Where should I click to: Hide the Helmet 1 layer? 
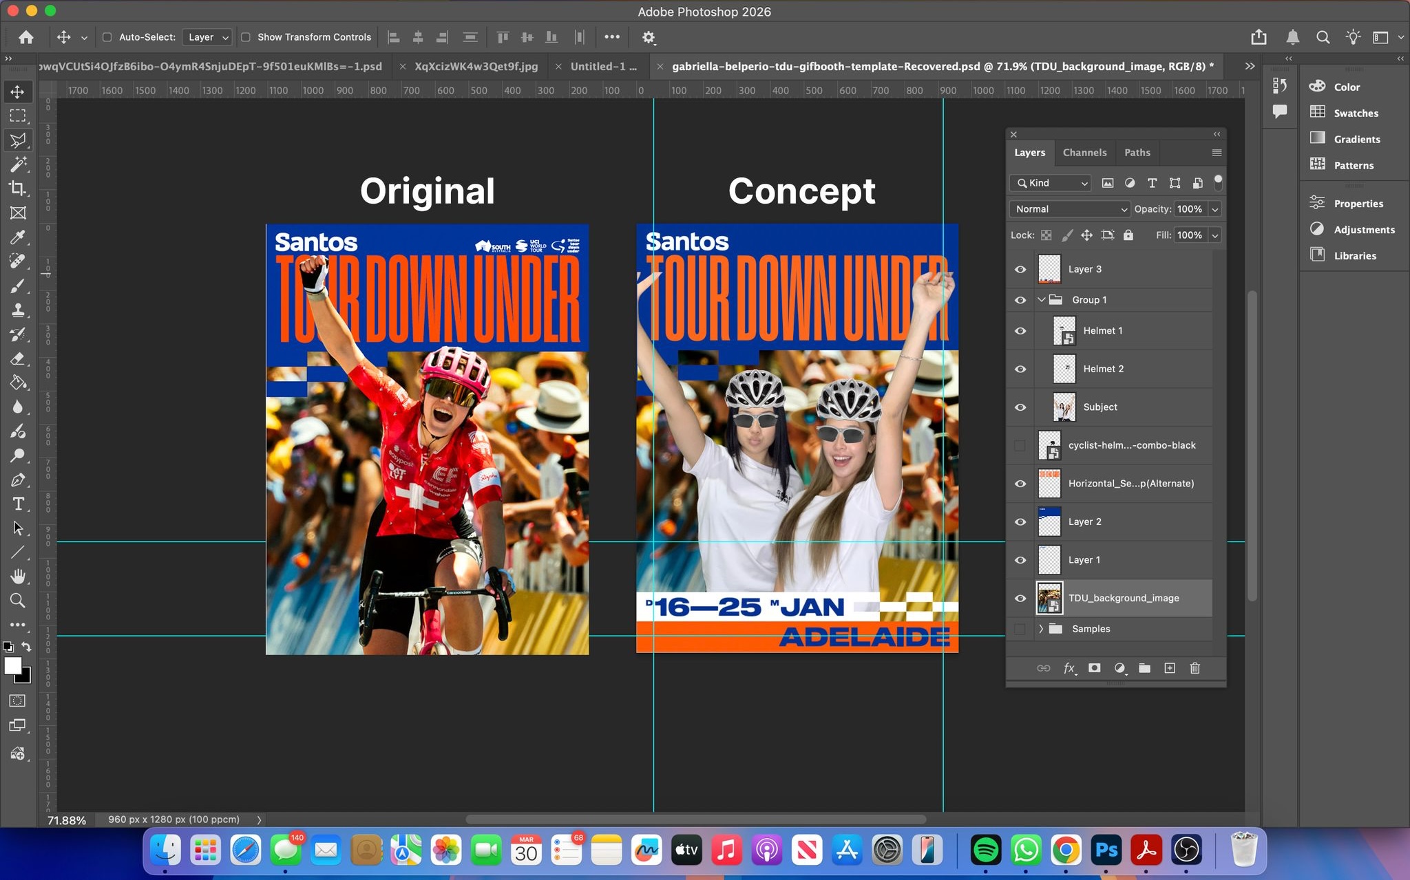tap(1020, 331)
